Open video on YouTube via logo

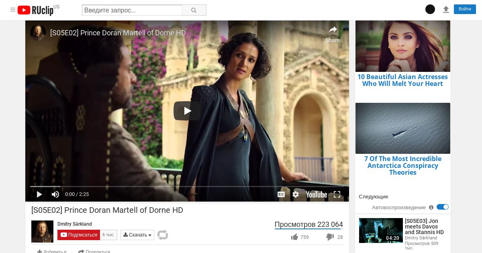[317, 194]
